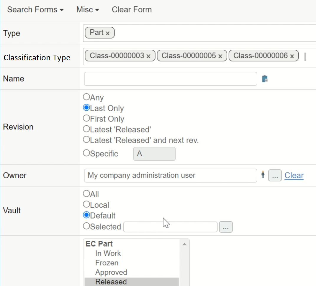Remove the Class-00000006 tag
The height and width of the screenshot is (286, 316).
(x=292, y=56)
